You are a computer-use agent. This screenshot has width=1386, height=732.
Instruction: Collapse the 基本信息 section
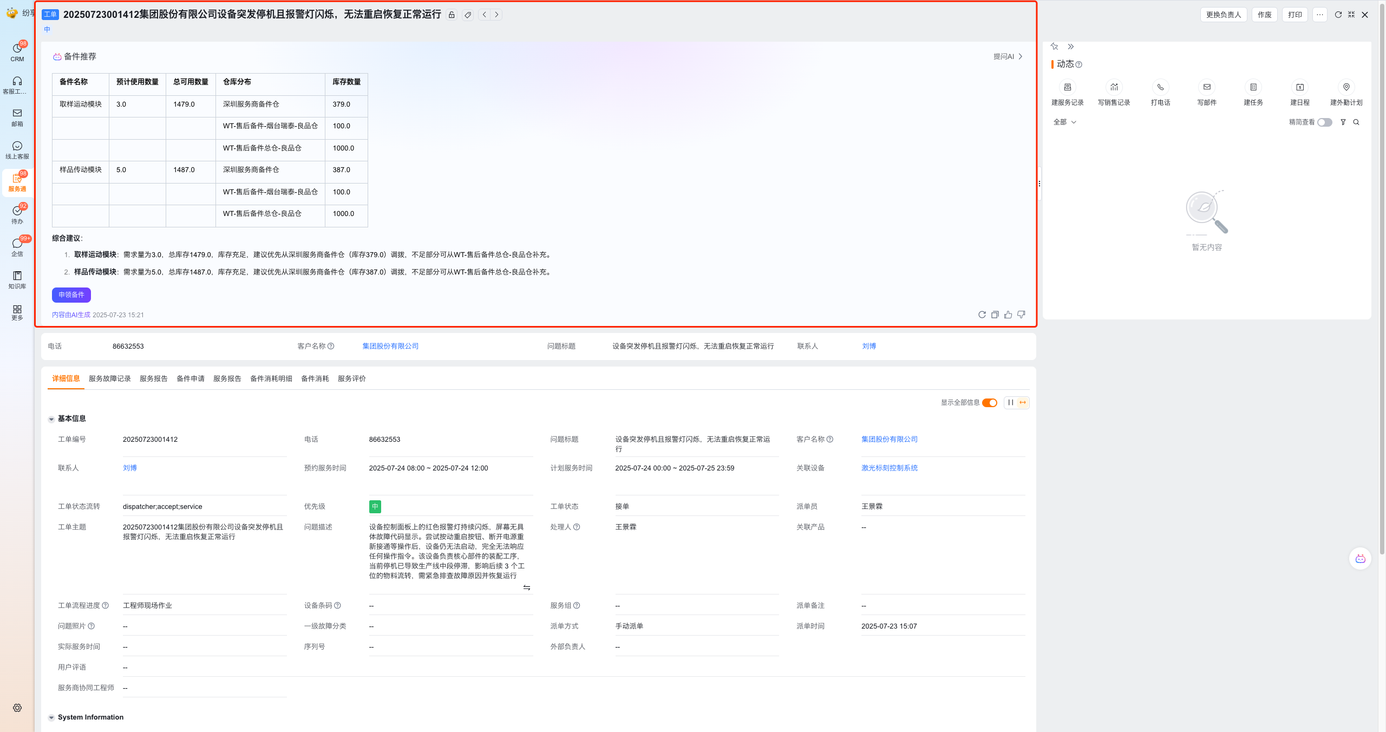coord(51,419)
